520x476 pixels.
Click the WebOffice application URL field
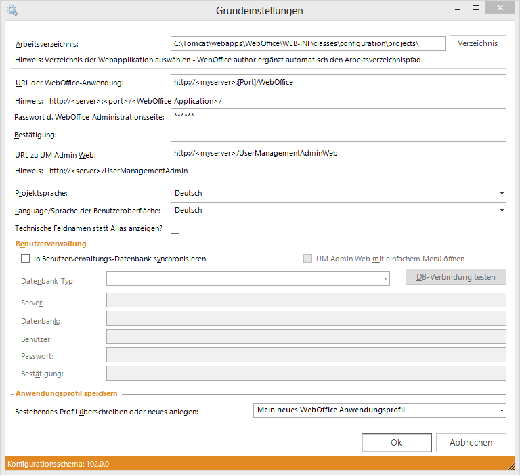pos(339,82)
